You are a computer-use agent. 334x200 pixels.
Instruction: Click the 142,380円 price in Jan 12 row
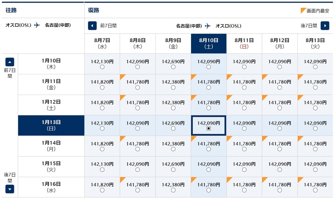coord(173,102)
